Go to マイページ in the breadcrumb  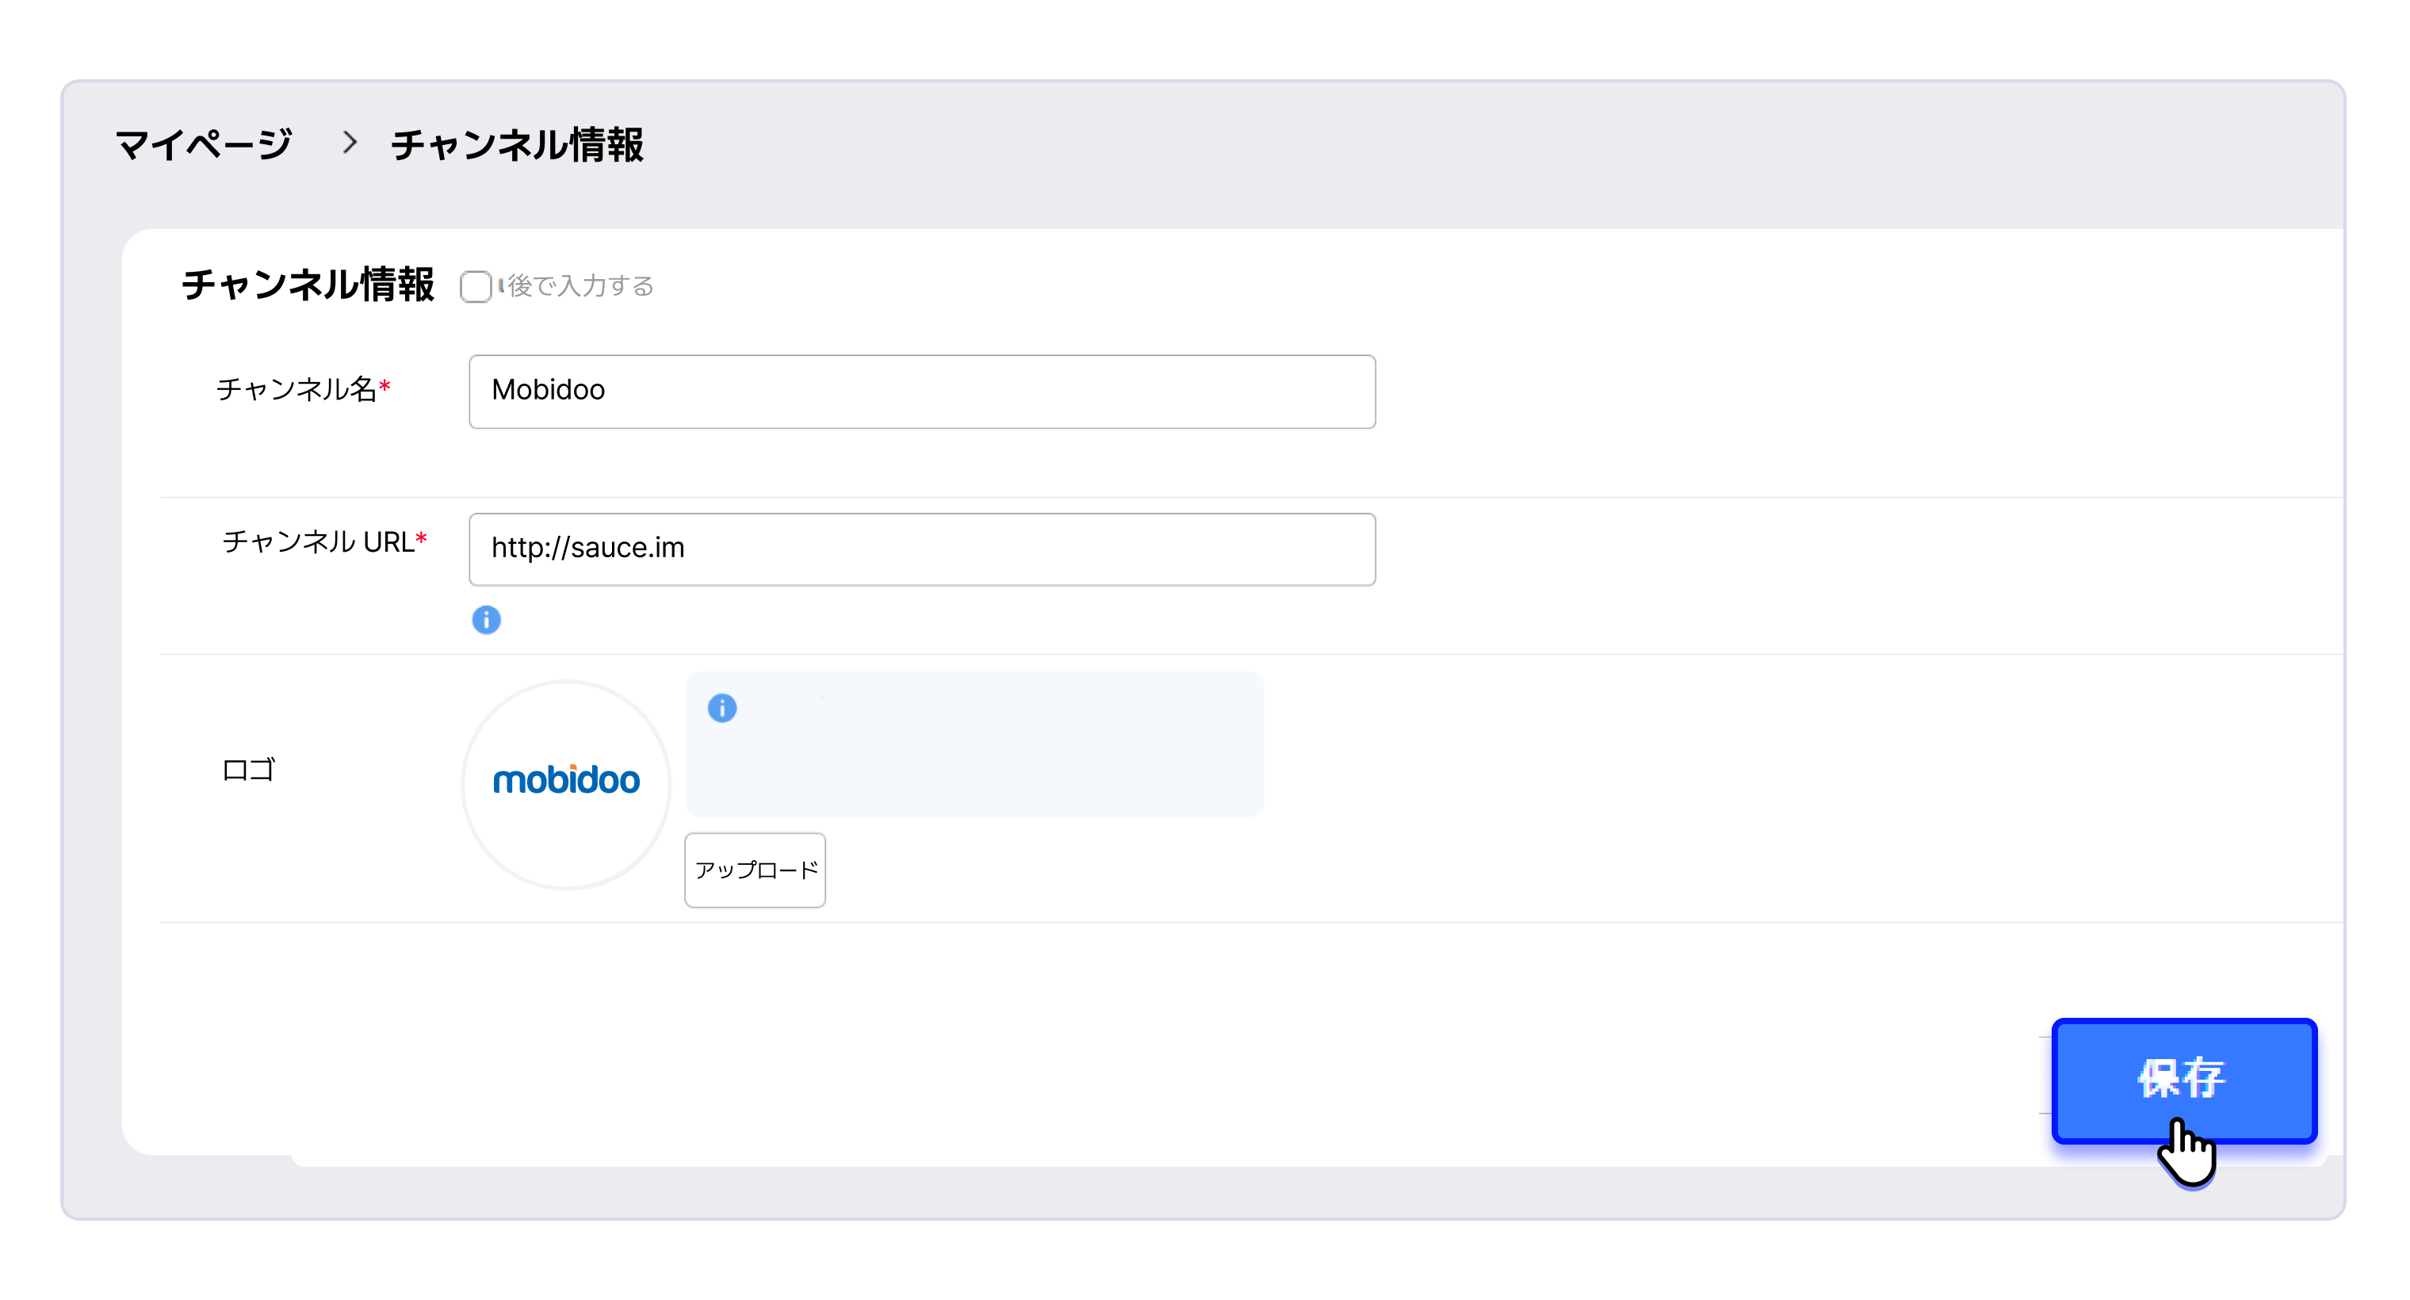204,145
